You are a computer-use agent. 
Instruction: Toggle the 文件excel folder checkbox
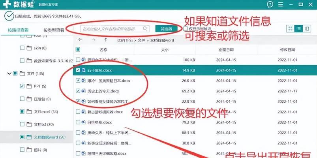pos(22,112)
